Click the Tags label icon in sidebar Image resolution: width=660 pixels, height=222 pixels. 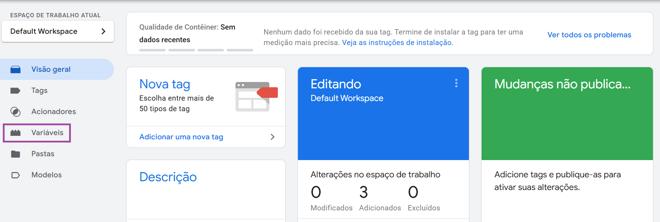coord(16,90)
